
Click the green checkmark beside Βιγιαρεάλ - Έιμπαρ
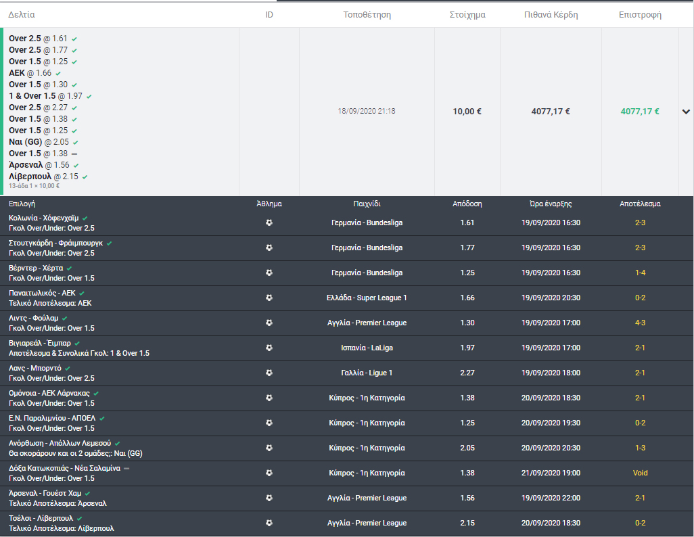tap(78, 343)
